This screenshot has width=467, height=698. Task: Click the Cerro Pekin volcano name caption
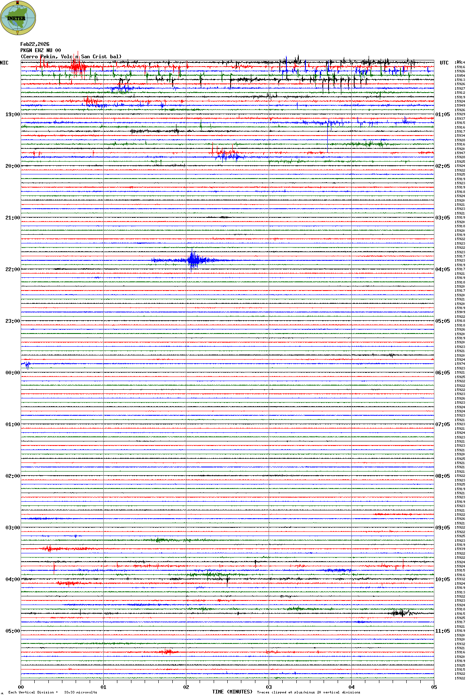click(x=71, y=57)
